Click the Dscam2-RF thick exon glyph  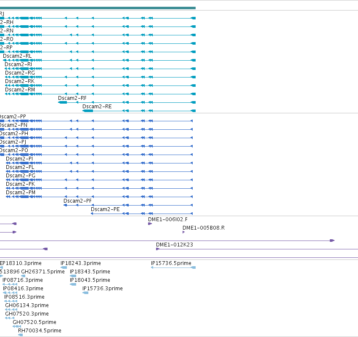point(63,102)
